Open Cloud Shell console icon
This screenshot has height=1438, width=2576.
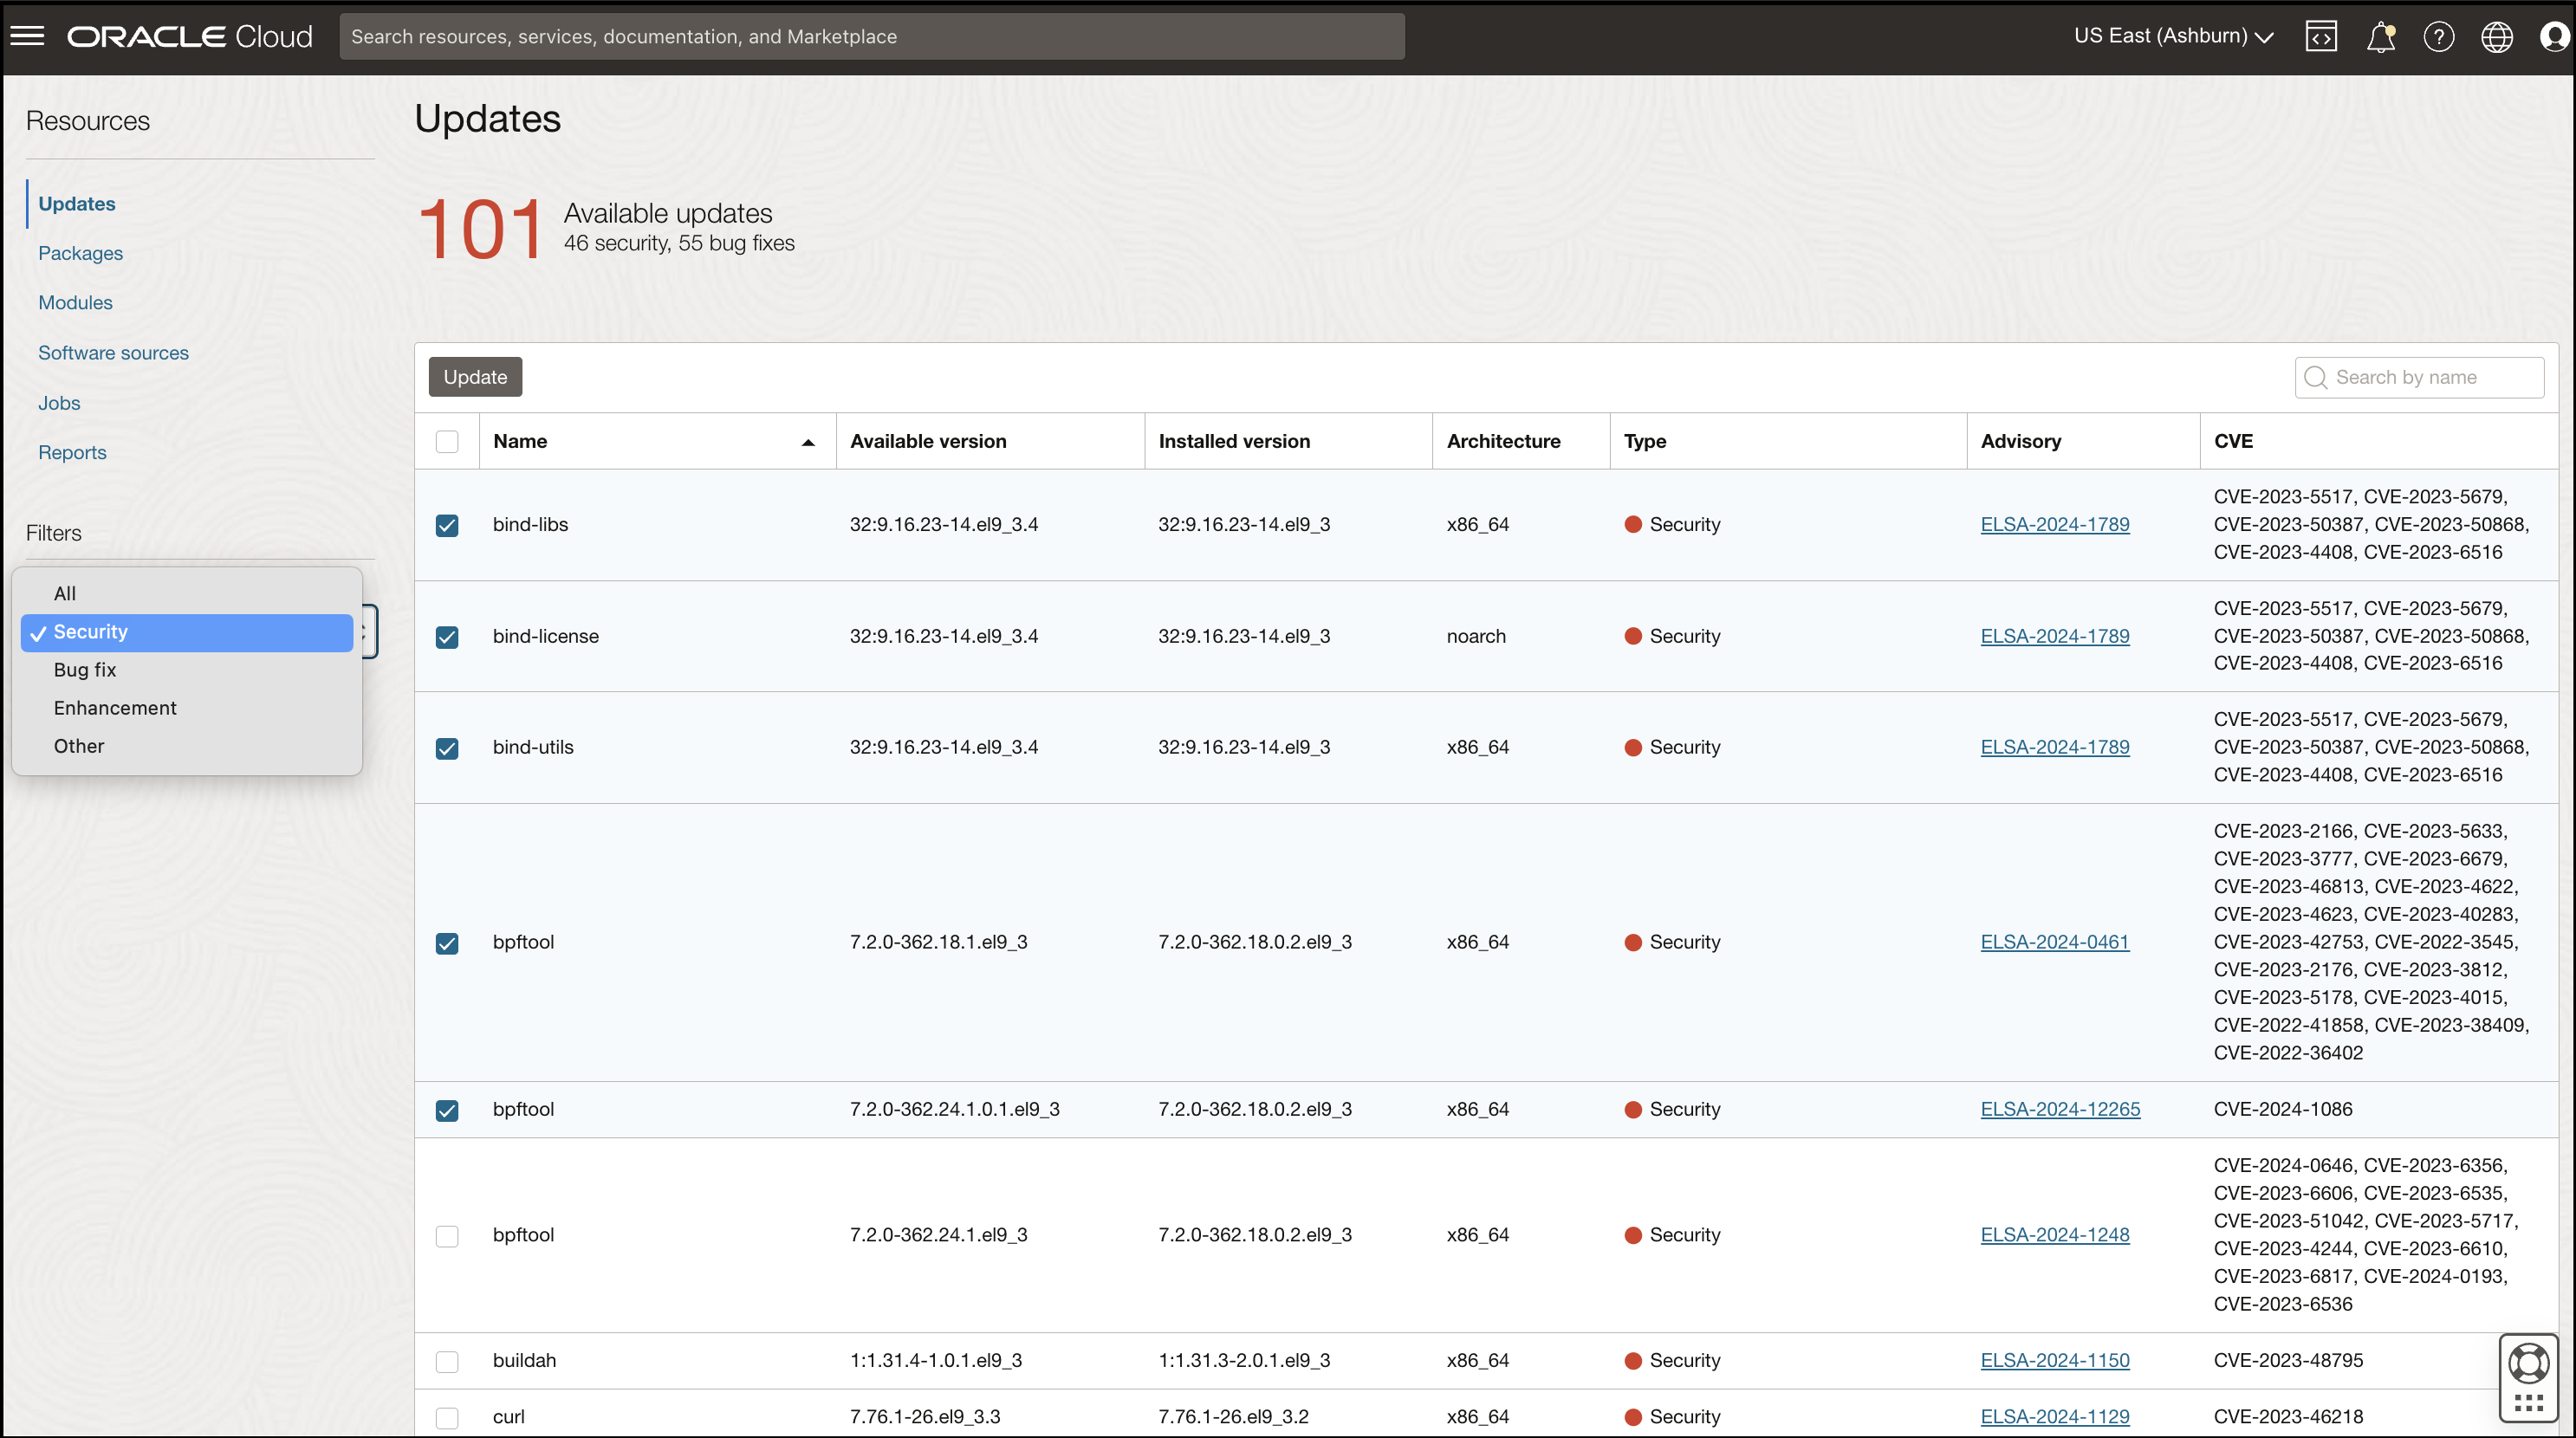(2320, 36)
